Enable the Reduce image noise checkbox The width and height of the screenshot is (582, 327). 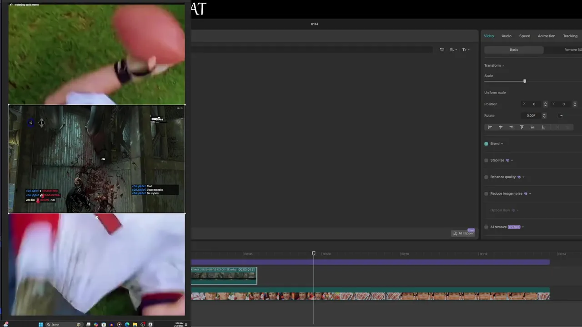[486, 193]
